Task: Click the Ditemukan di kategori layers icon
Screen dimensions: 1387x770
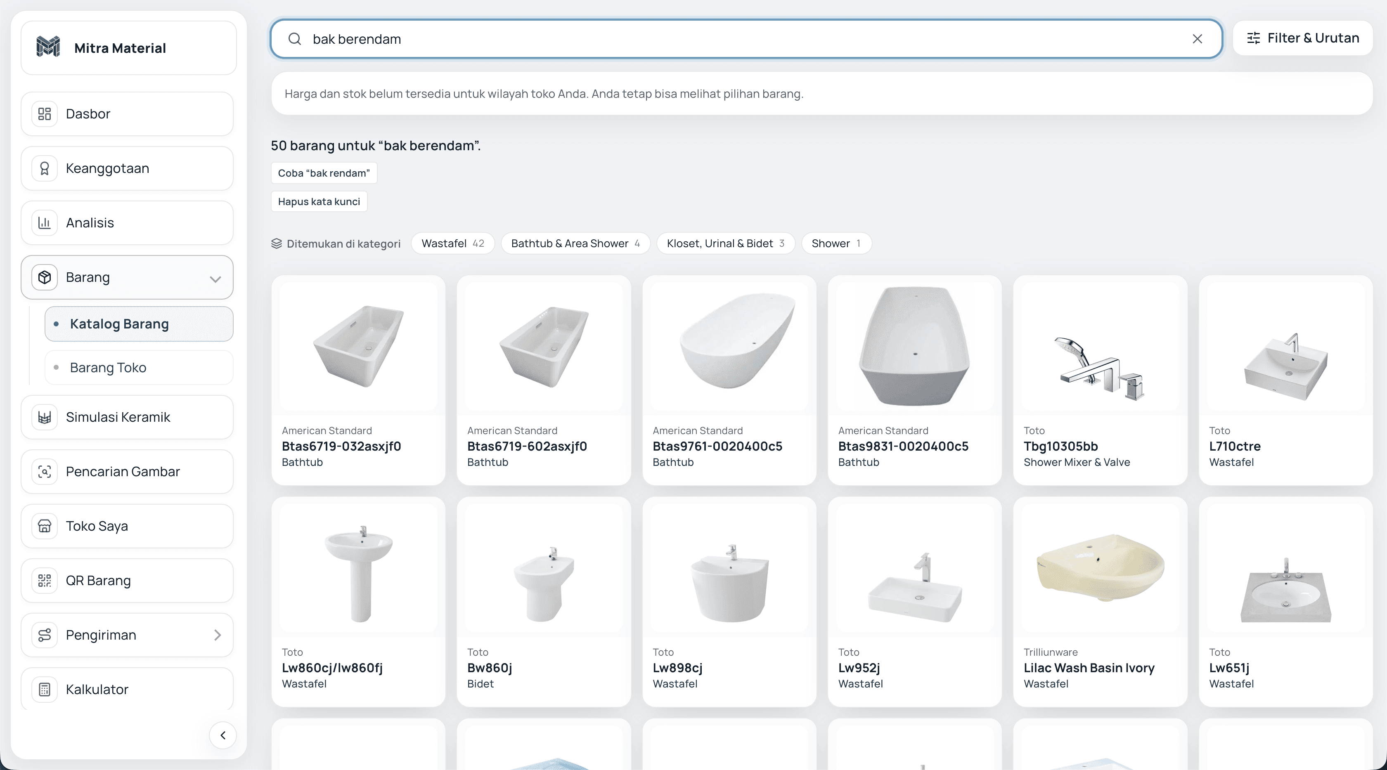Action: point(277,243)
